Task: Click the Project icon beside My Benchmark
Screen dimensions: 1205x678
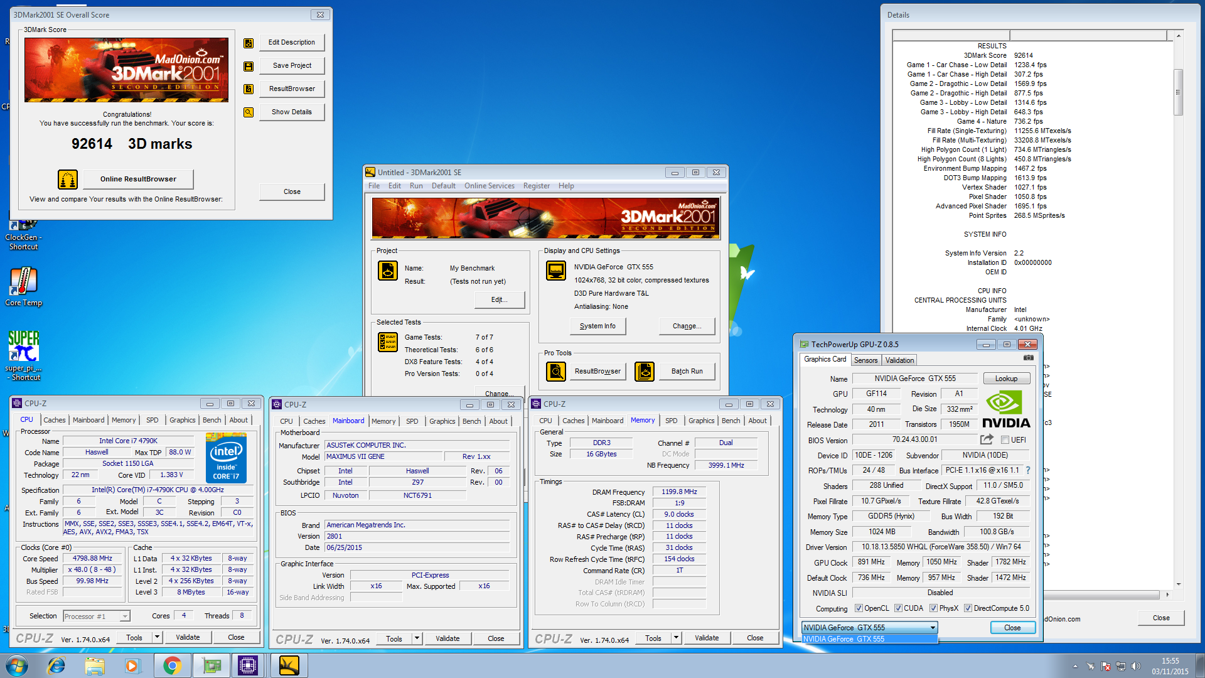Action: point(388,271)
